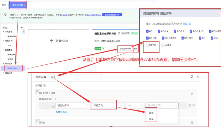
Task: Click fullscreen icon in 节点设置 panel
Action: point(192,77)
